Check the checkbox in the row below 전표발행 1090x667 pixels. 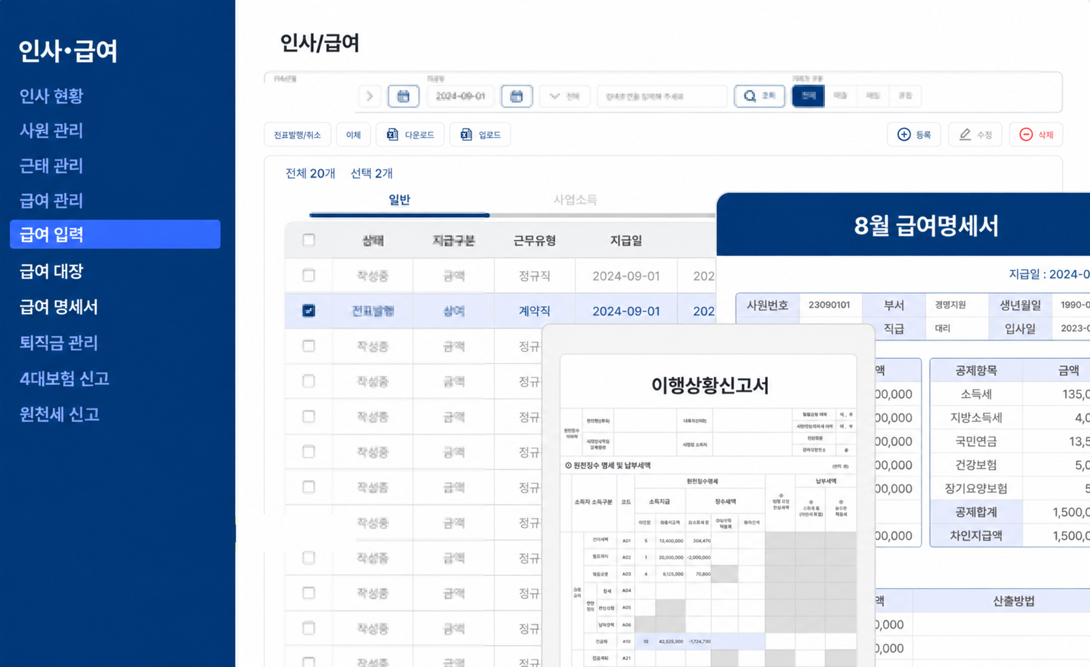tap(309, 346)
